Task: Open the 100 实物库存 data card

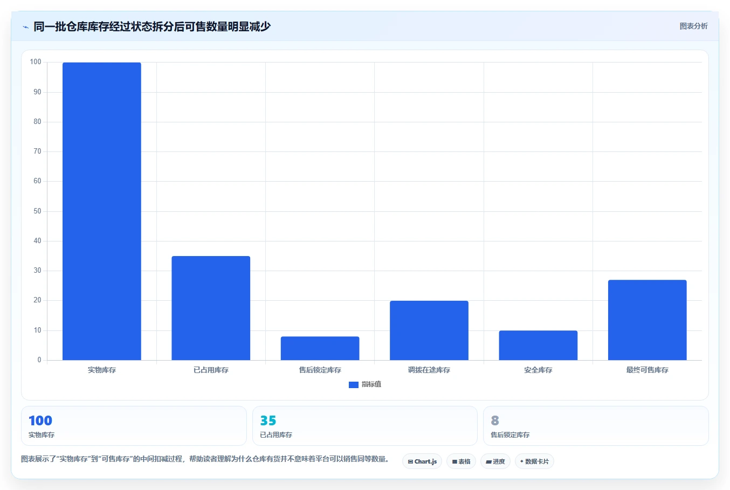Action: tap(134, 426)
